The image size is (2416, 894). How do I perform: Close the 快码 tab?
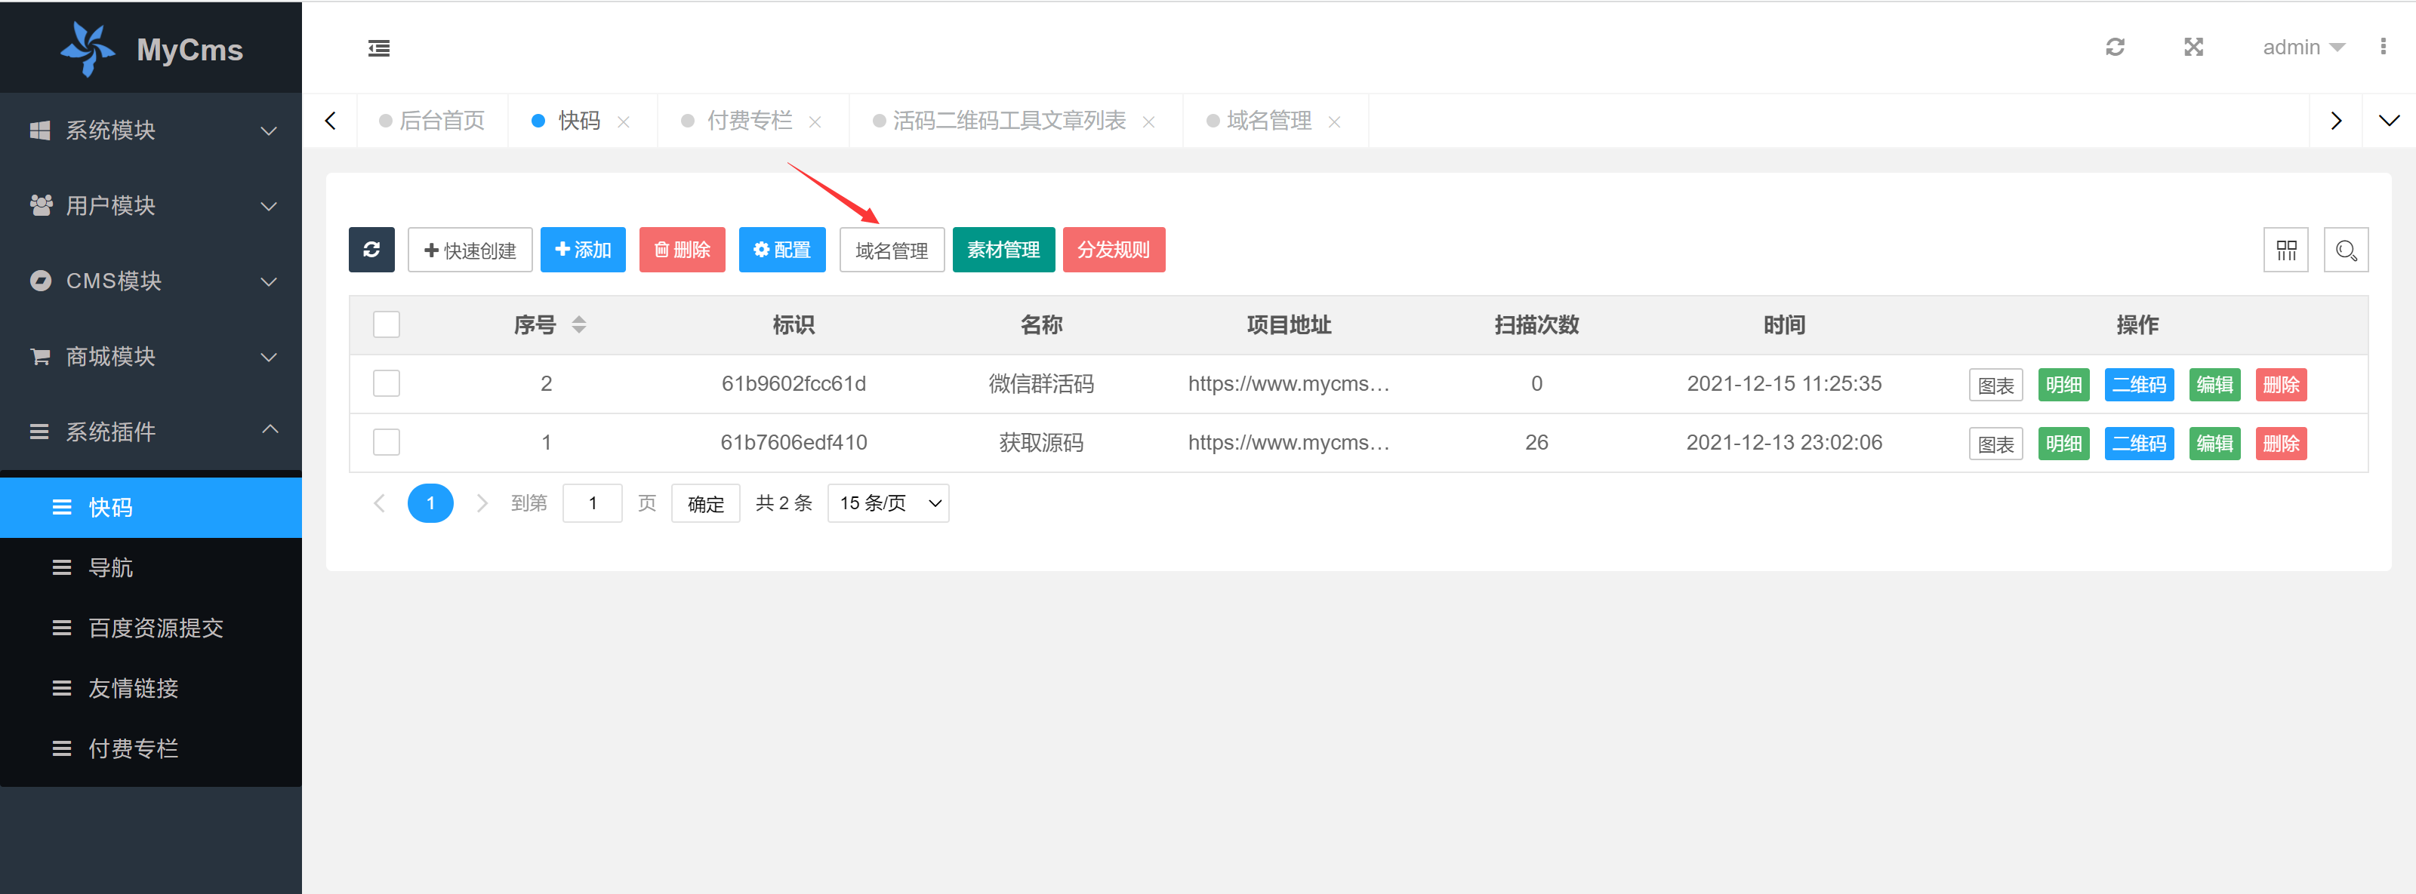tap(624, 121)
